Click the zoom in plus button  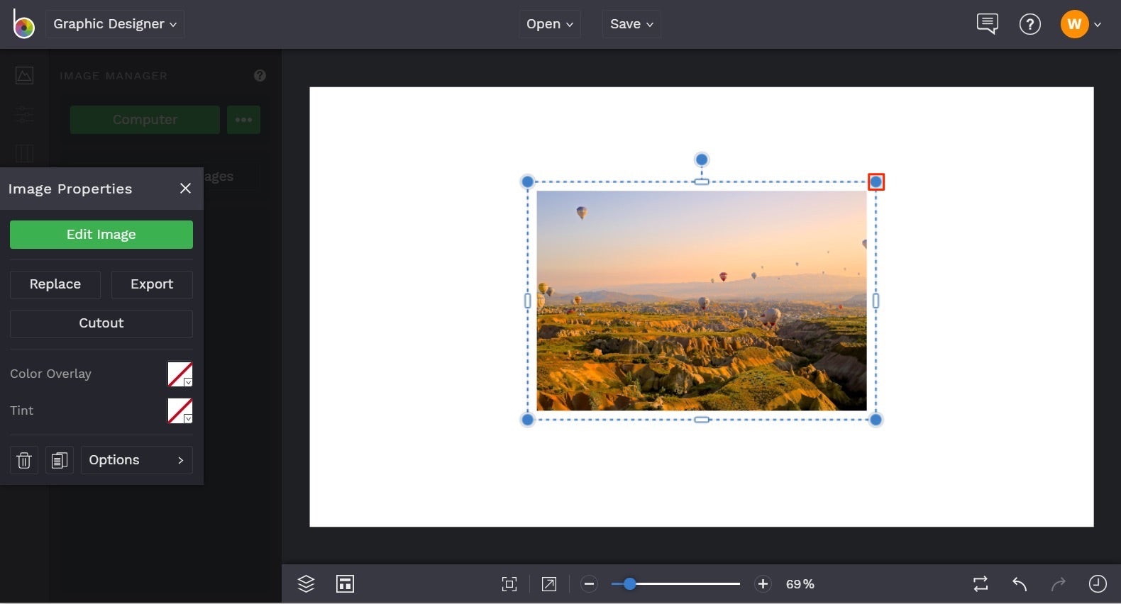coord(763,584)
